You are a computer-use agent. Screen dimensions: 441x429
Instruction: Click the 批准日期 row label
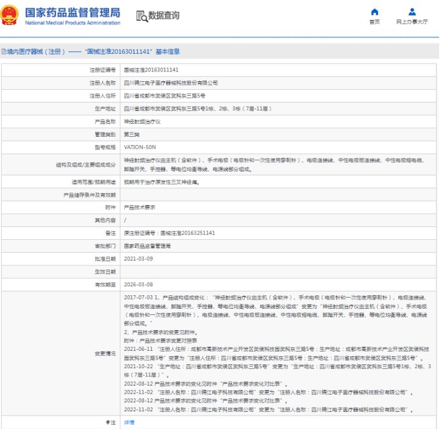click(105, 259)
